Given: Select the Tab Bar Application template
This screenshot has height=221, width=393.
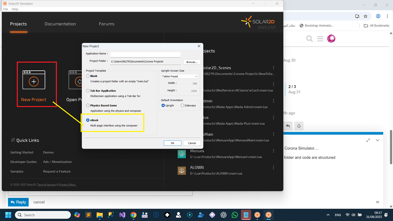Looking at the screenshot, I should pos(88,91).
